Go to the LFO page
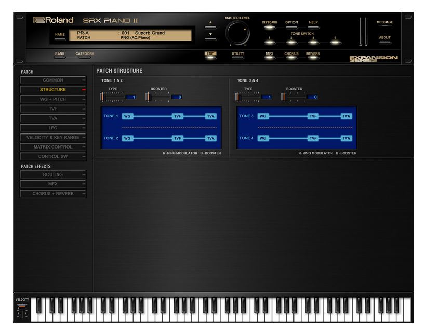The image size is (427, 336). tap(53, 128)
